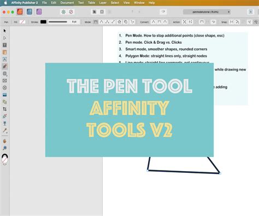Click Join Curves action icon
The image size is (259, 216).
coord(202,22)
